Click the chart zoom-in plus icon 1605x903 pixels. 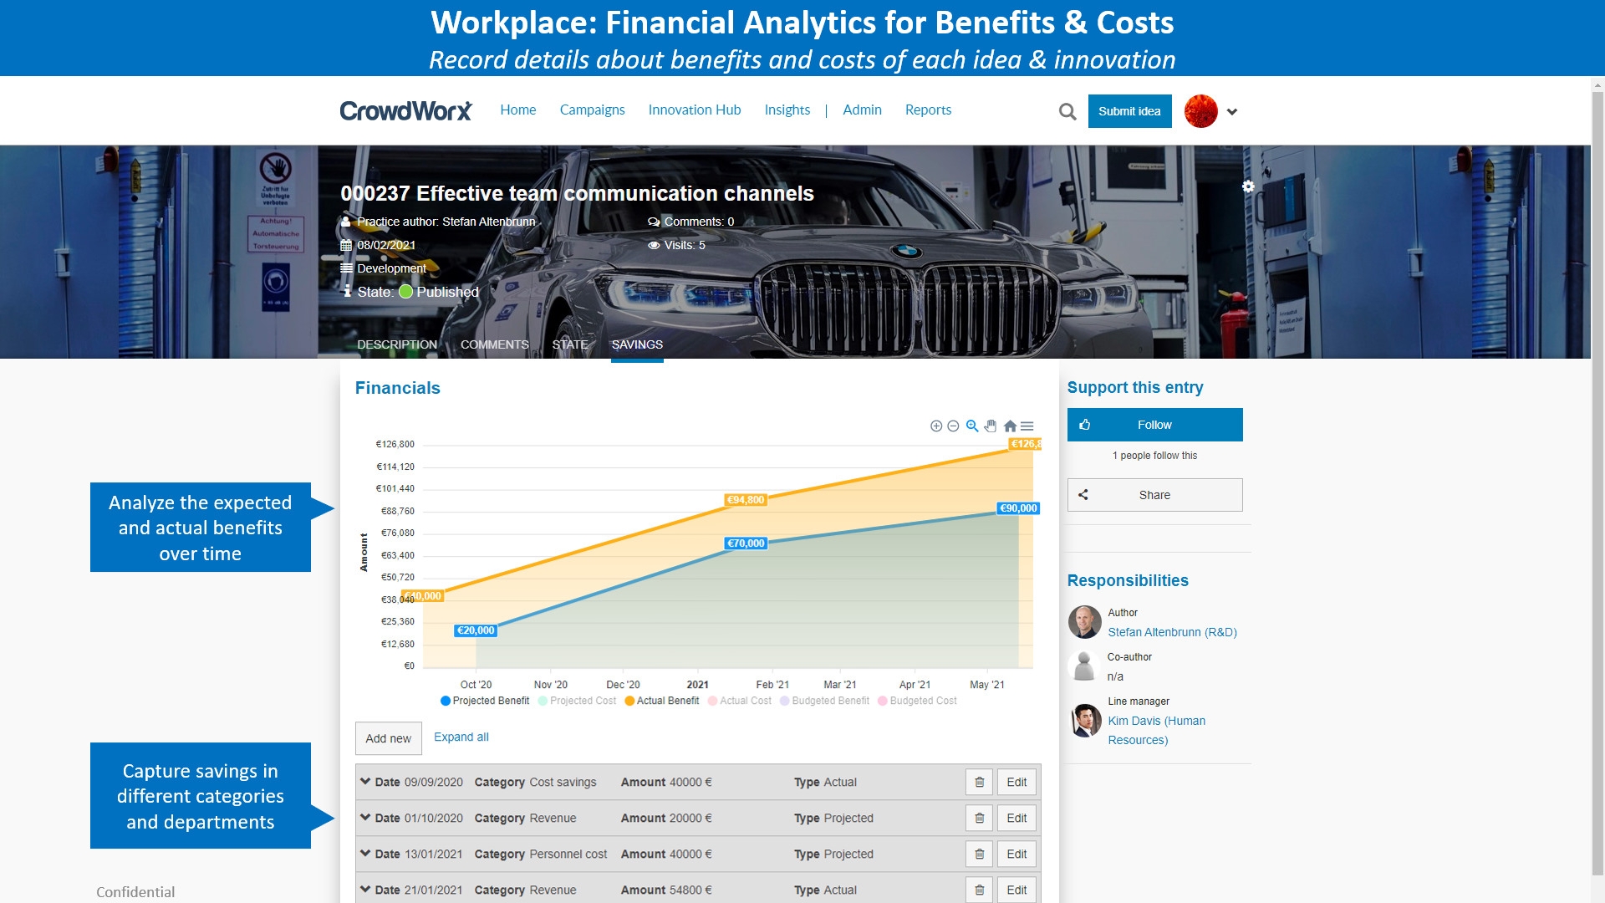click(x=936, y=426)
